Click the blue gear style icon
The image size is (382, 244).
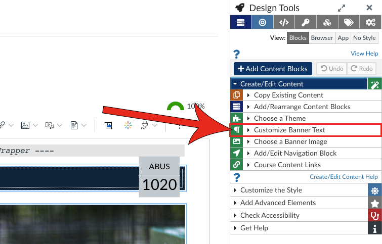click(x=375, y=190)
